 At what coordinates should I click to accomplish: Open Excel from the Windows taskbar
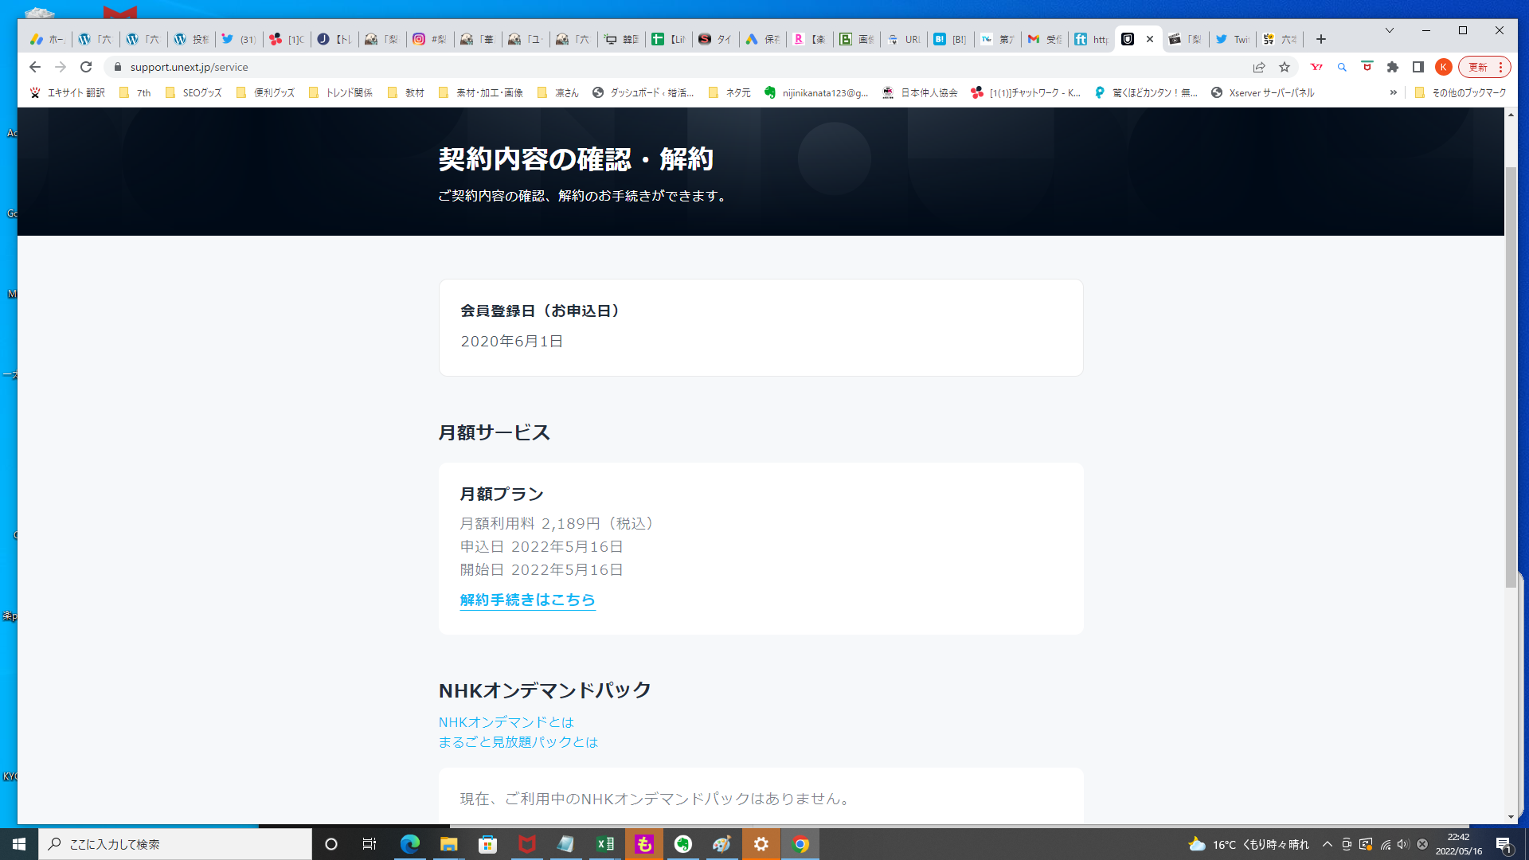(605, 844)
